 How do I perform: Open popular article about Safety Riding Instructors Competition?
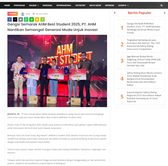coord(144,44)
